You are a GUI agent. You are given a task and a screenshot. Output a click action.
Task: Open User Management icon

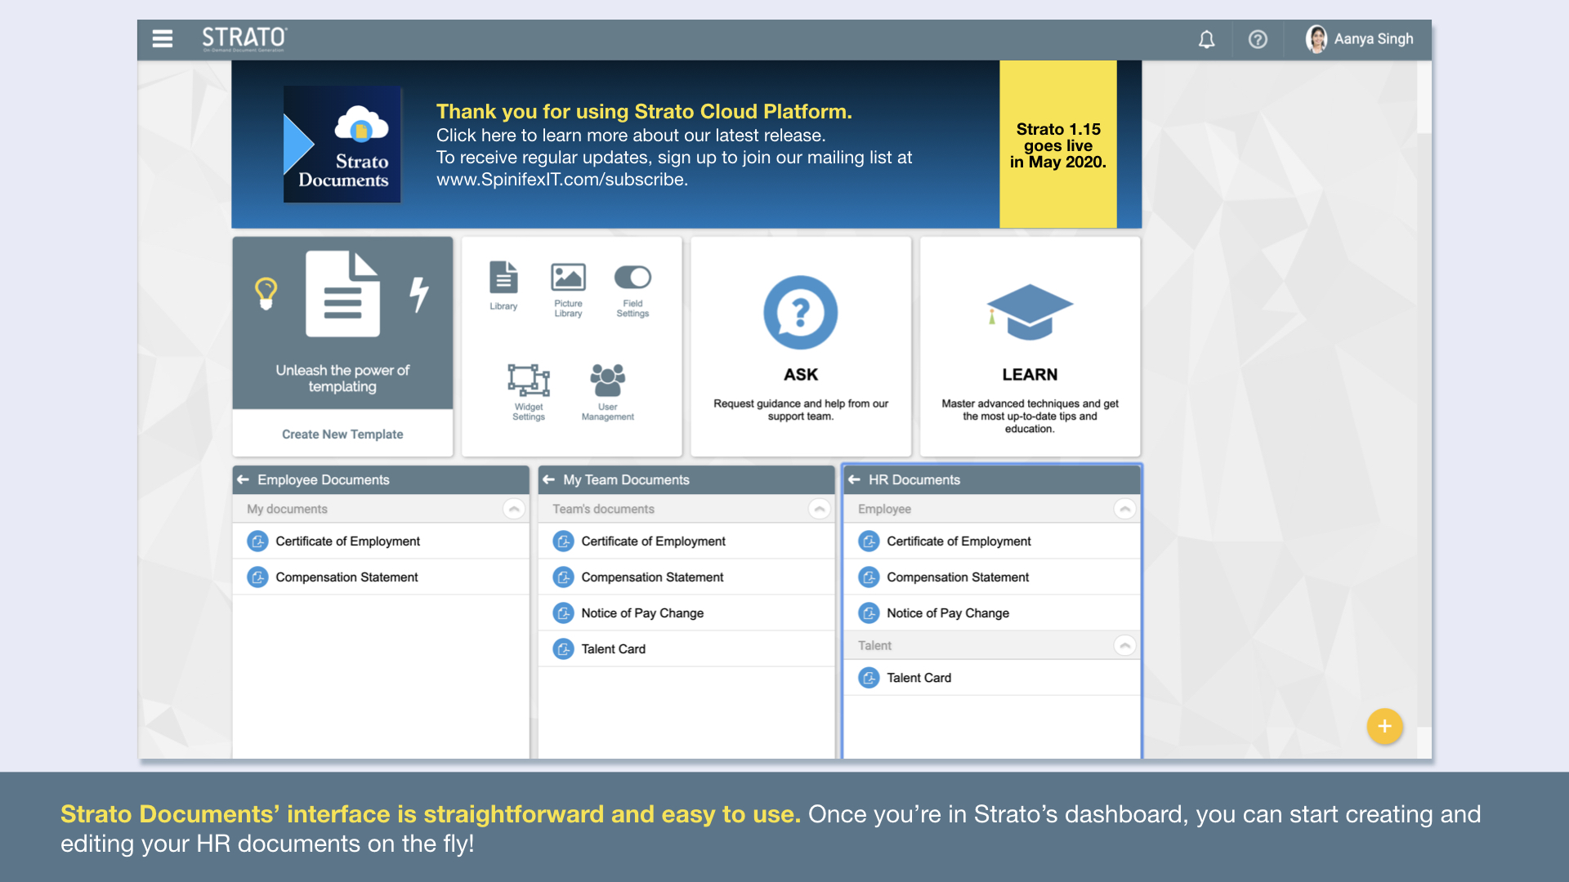tap(607, 381)
